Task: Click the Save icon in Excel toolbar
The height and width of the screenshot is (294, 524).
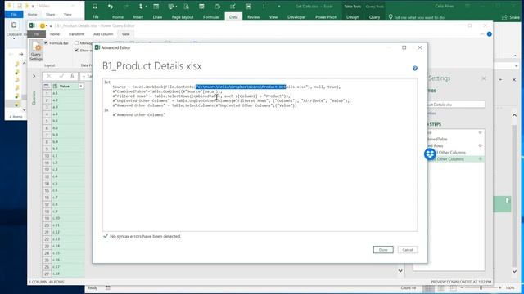Action: click(95, 7)
